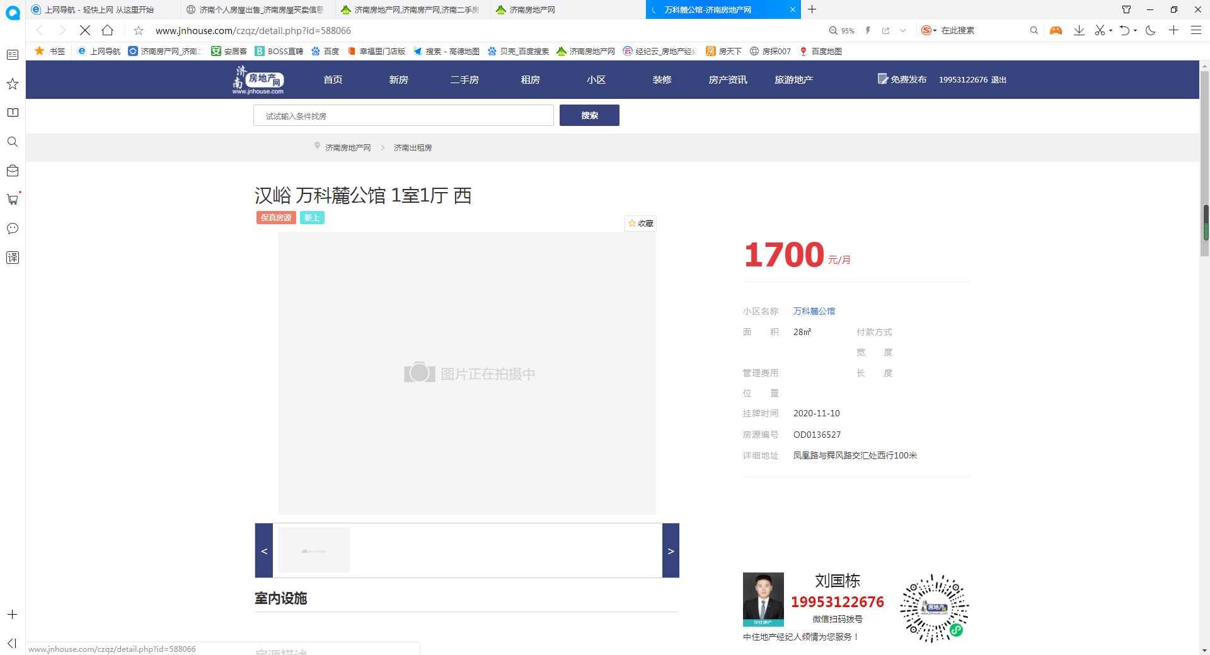Click the 95% zoom level control

tap(842, 30)
